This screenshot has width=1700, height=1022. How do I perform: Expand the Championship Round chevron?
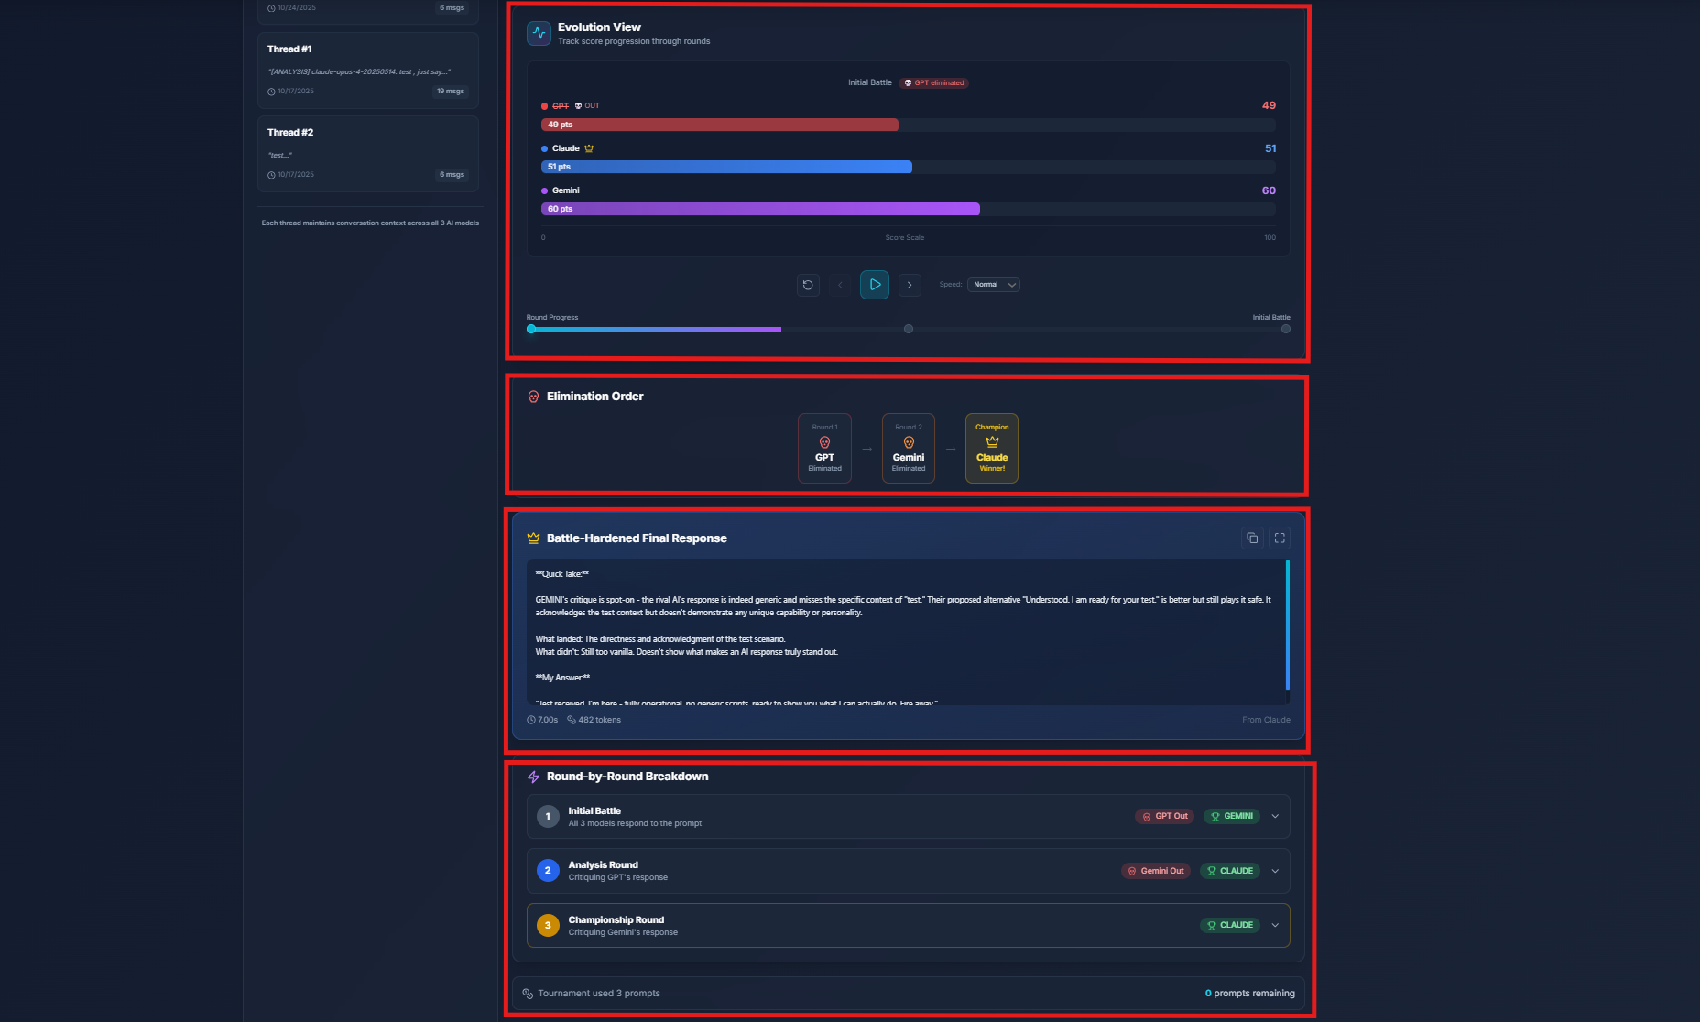point(1275,925)
